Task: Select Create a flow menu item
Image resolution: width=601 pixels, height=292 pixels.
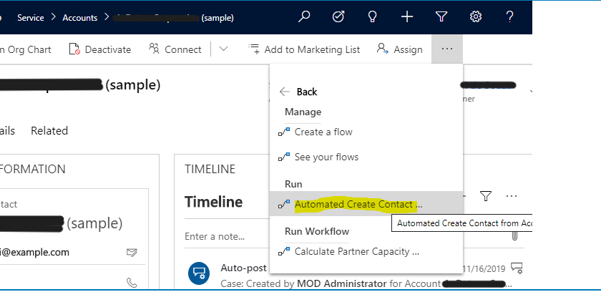Action: point(323,132)
